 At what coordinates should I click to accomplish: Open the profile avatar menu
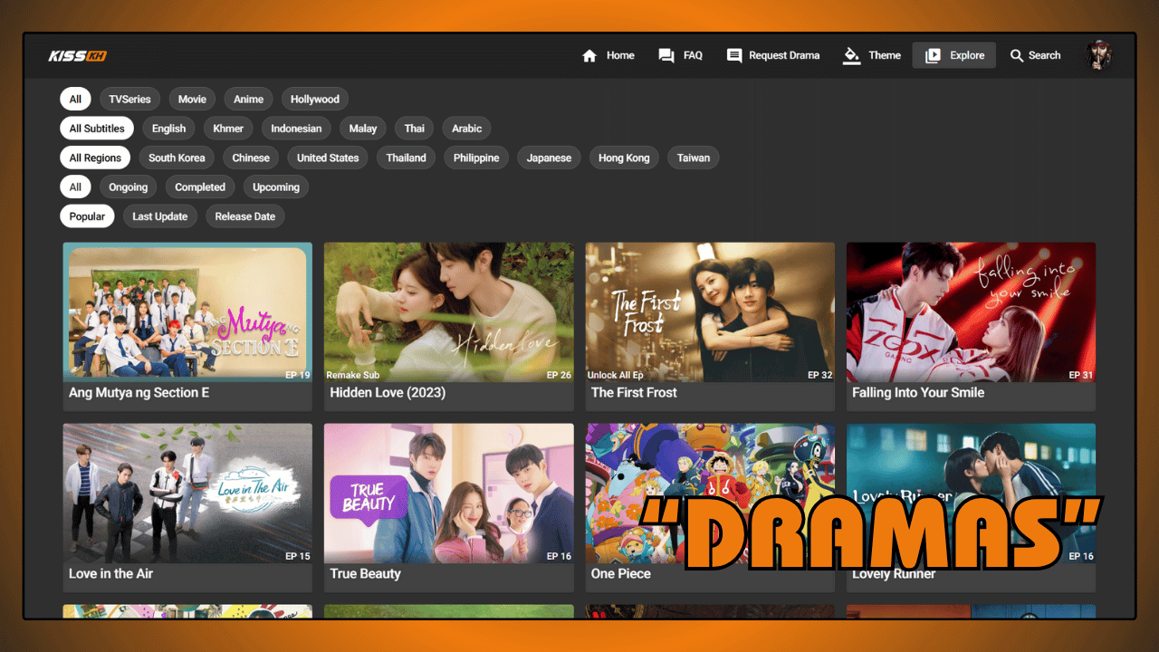click(x=1098, y=54)
